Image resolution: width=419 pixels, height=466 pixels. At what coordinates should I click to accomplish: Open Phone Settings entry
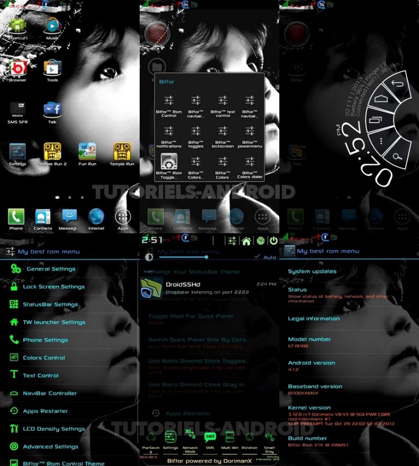(69, 340)
